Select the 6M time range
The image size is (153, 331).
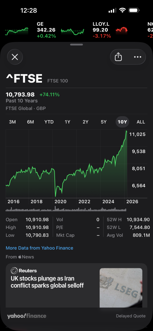pos(30,122)
